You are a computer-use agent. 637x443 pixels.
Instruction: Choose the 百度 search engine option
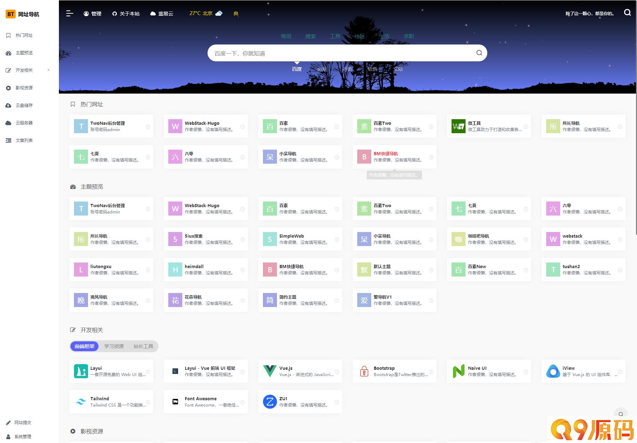point(297,69)
